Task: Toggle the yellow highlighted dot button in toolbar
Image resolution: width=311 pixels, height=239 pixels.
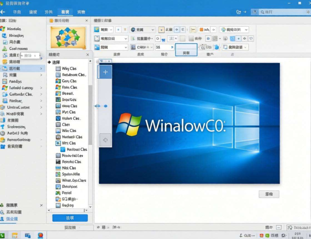Action: [x=161, y=30]
